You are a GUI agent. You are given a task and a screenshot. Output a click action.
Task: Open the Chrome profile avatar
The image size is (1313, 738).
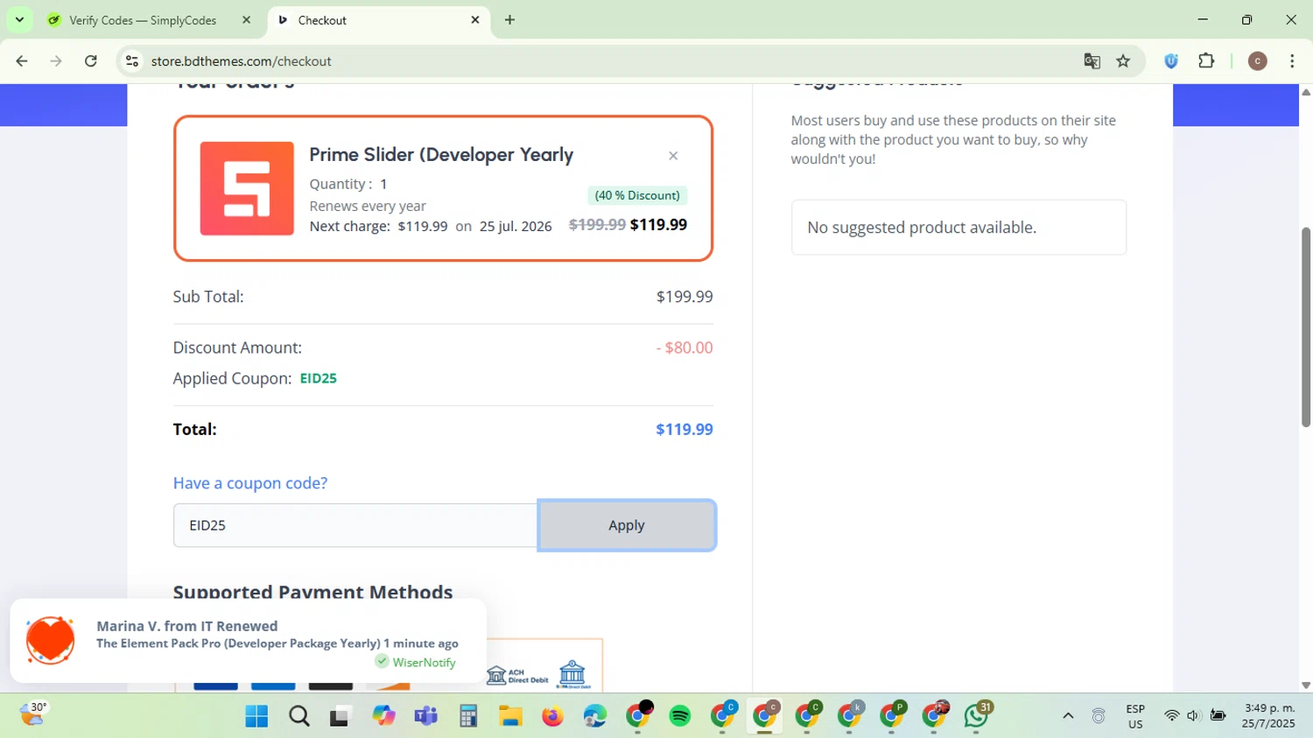click(x=1257, y=61)
